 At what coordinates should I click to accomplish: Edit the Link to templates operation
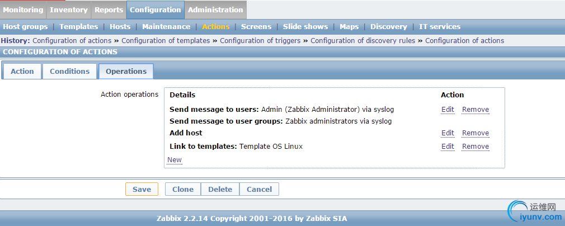pyautogui.click(x=448, y=147)
